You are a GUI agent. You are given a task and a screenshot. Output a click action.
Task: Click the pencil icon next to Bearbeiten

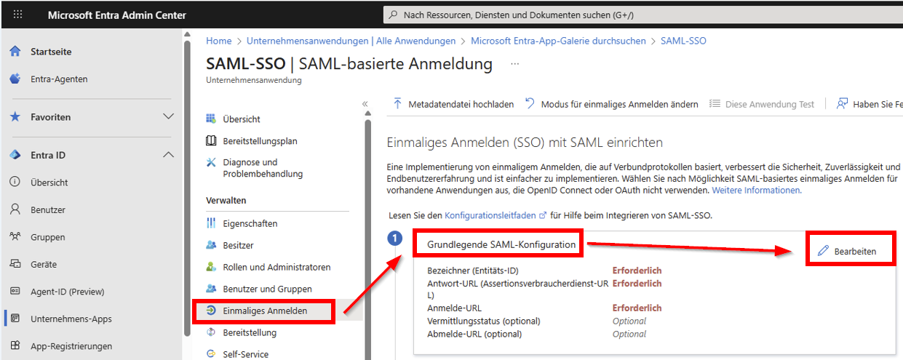(823, 251)
